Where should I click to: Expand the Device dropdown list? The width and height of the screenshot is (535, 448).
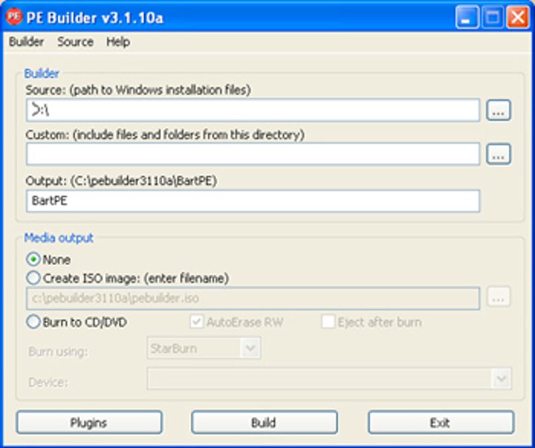[330, 379]
